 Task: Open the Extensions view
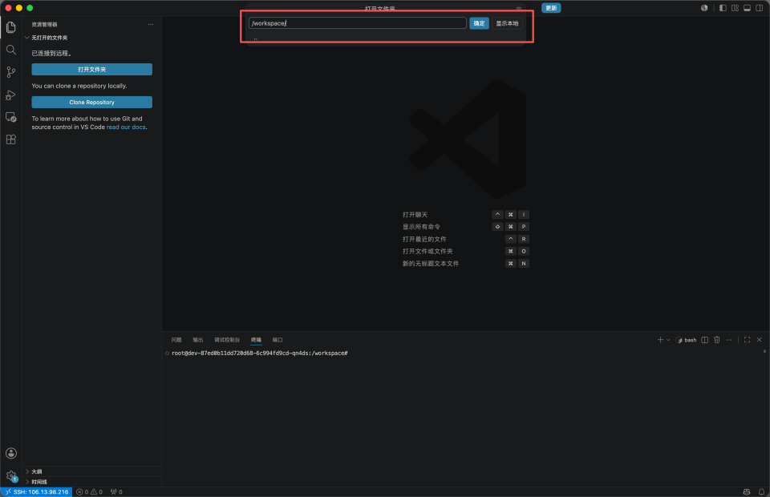[x=10, y=139]
